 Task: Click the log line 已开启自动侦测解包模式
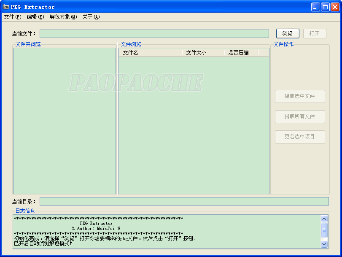tap(43, 243)
